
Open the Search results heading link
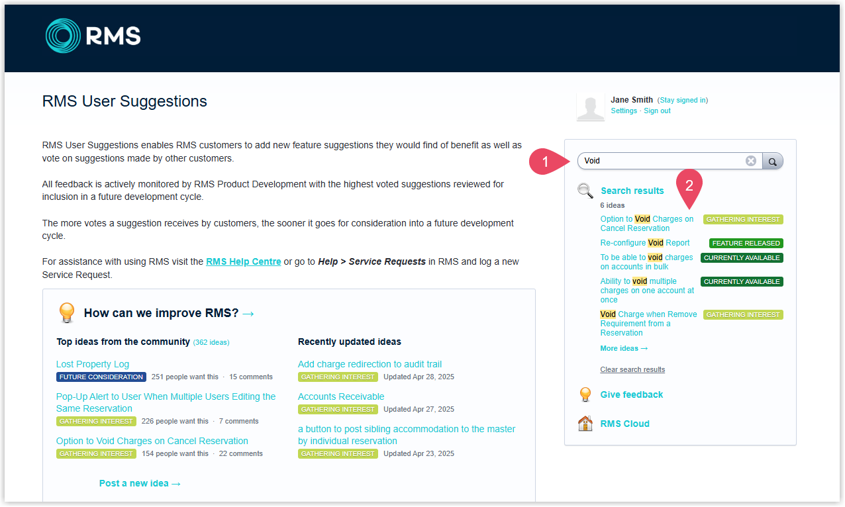[632, 191]
